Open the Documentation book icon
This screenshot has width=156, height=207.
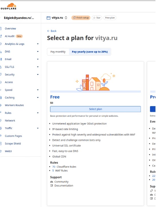(x=52, y=185)
